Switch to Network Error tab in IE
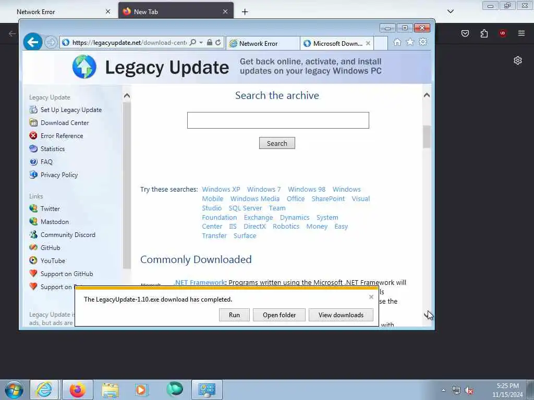Screen dimensions: 534x400 tap(263, 44)
